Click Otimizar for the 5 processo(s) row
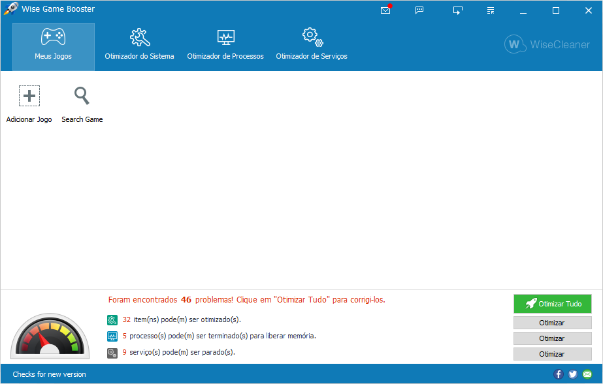This screenshot has width=603, height=384. point(553,338)
